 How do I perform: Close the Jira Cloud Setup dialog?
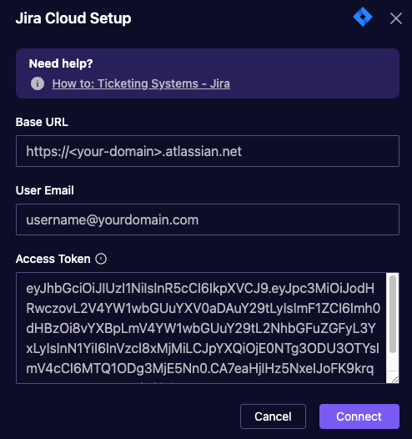pos(396,18)
